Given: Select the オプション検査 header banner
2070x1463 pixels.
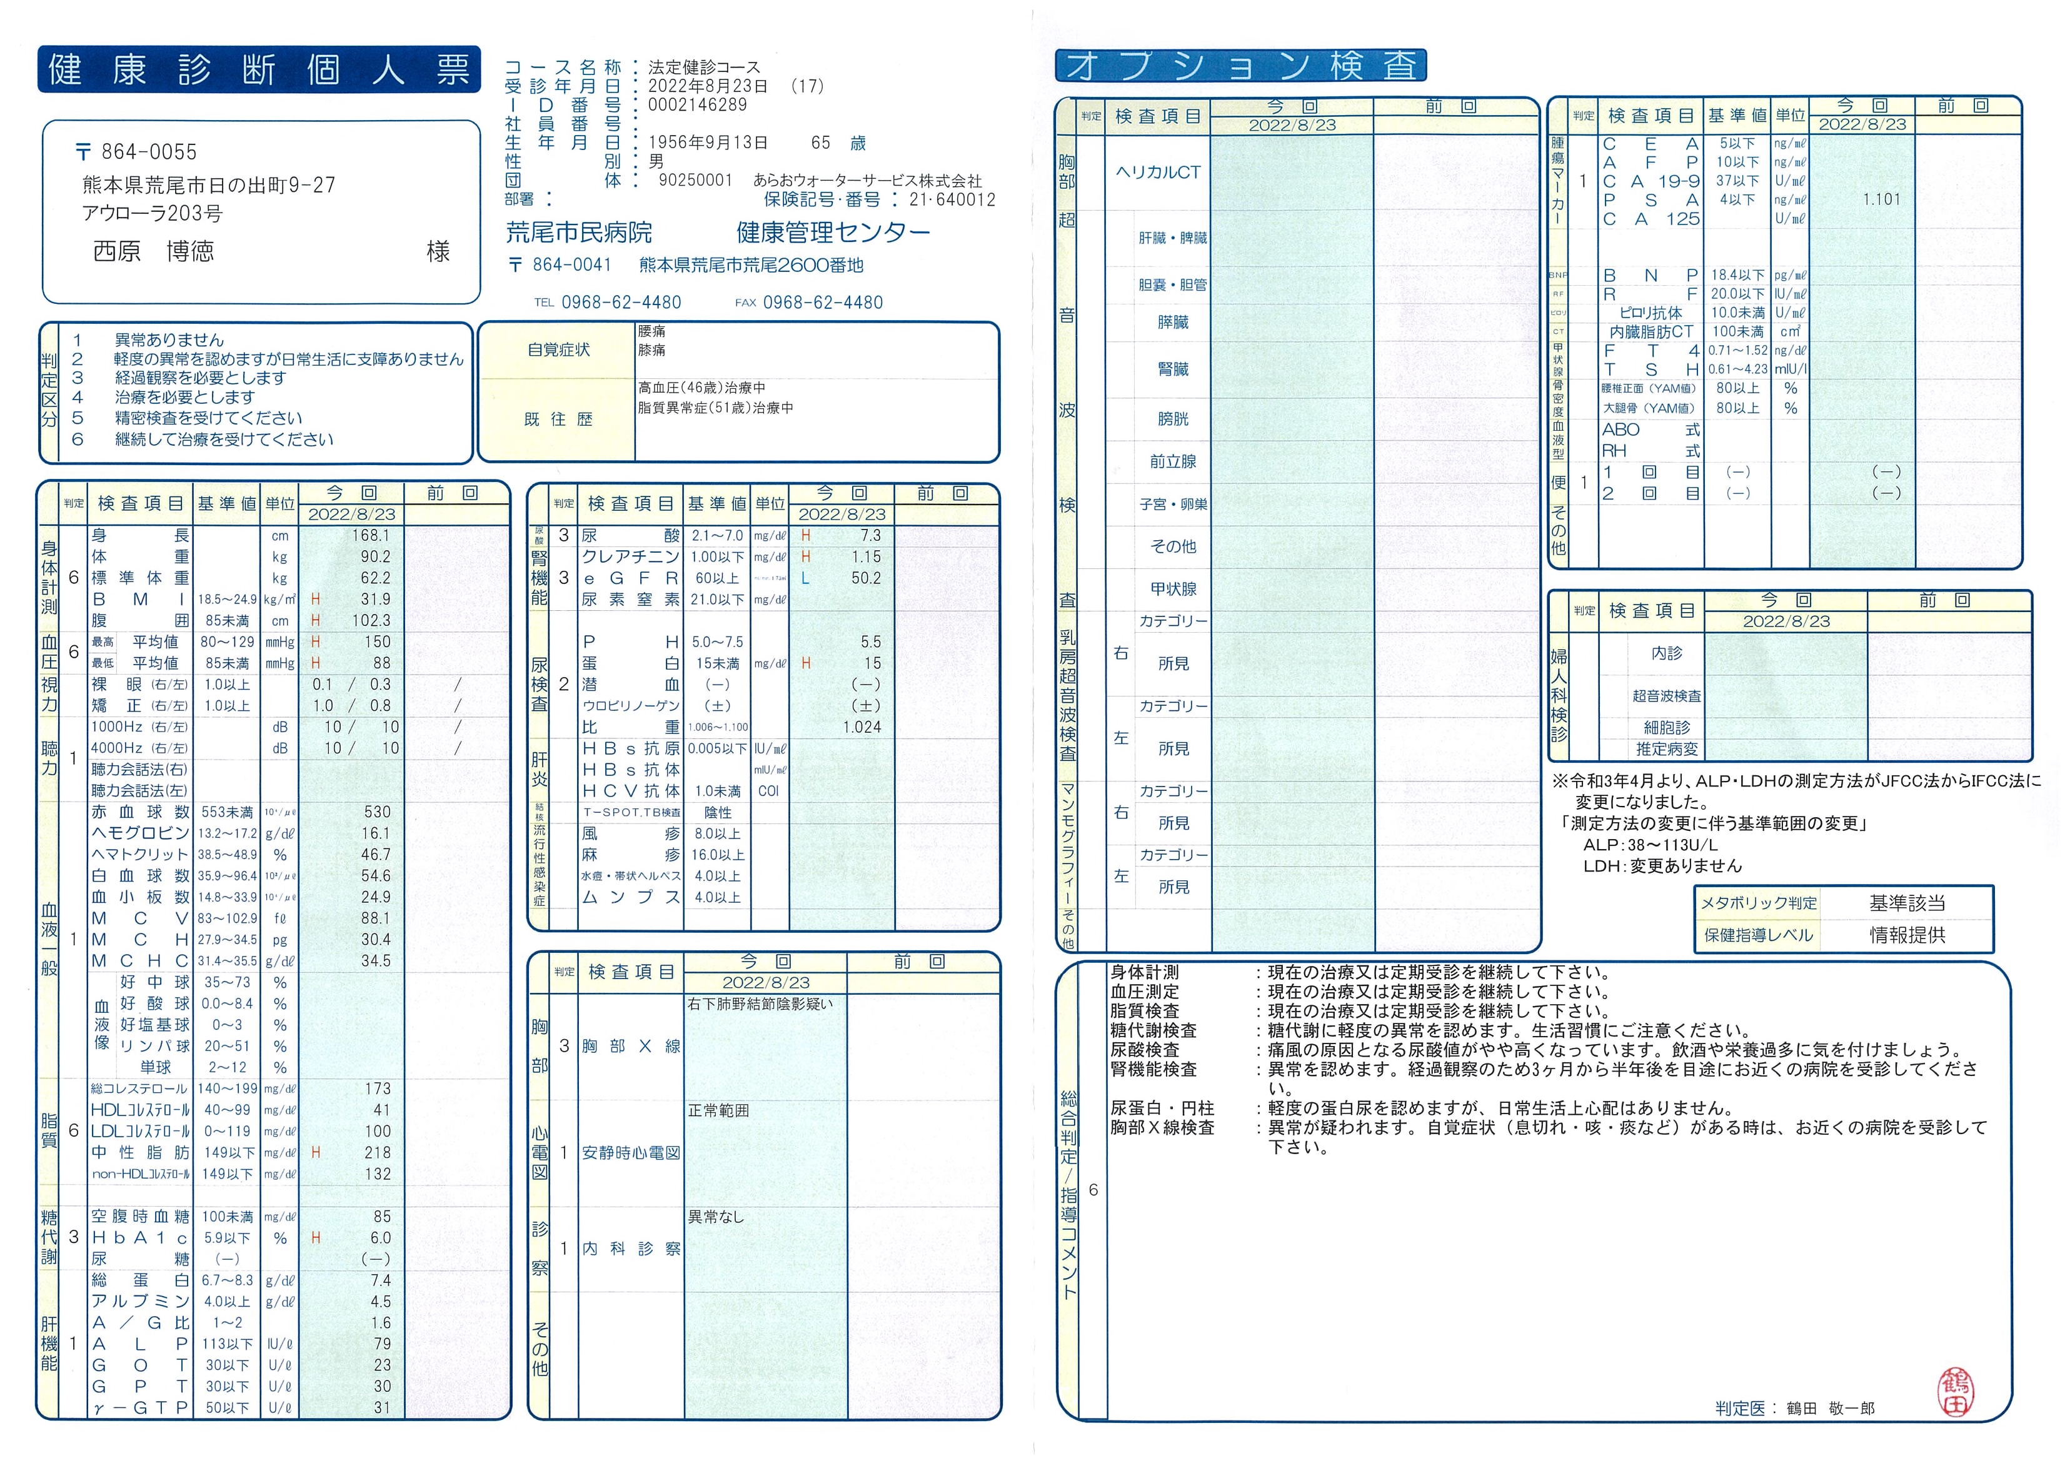Looking at the screenshot, I should tap(1240, 66).
